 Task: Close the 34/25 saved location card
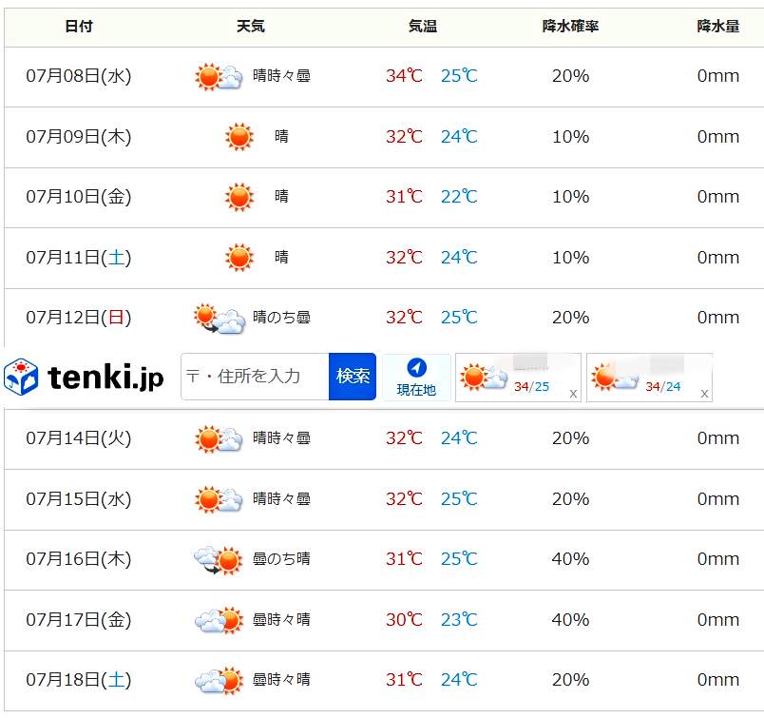573,394
